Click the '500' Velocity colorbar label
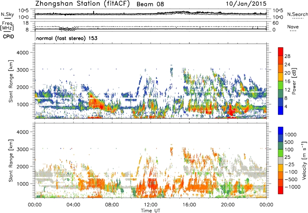This screenshot has width=308, height=213. coord(289,142)
